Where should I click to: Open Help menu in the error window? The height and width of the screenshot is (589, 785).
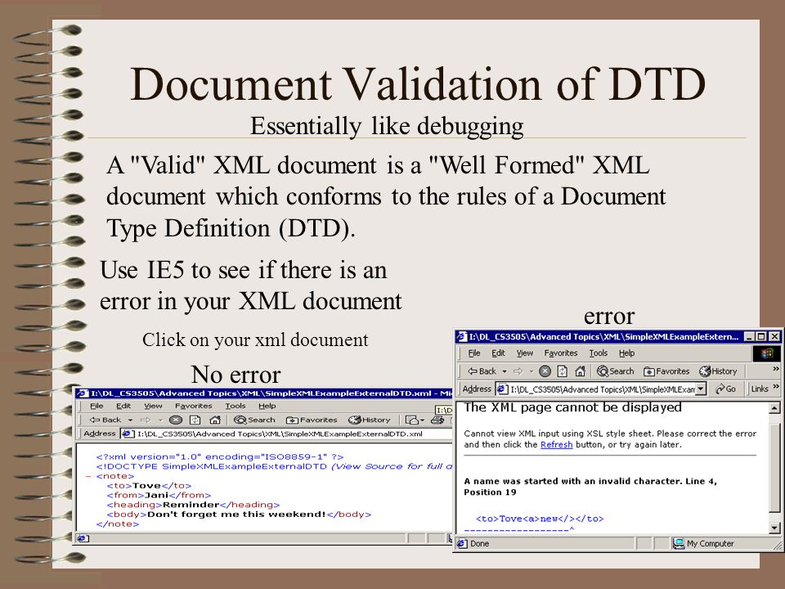[626, 353]
